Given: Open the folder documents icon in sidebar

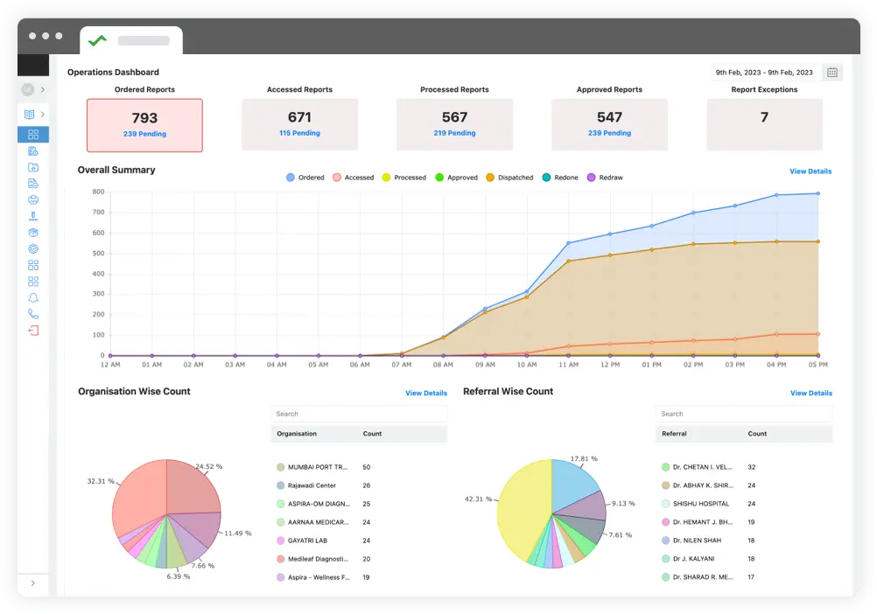Looking at the screenshot, I should pos(34,167).
